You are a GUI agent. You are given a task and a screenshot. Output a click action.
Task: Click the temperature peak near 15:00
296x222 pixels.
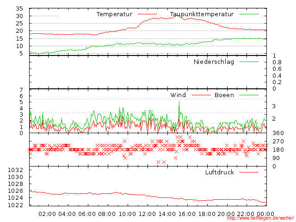click(x=177, y=16)
